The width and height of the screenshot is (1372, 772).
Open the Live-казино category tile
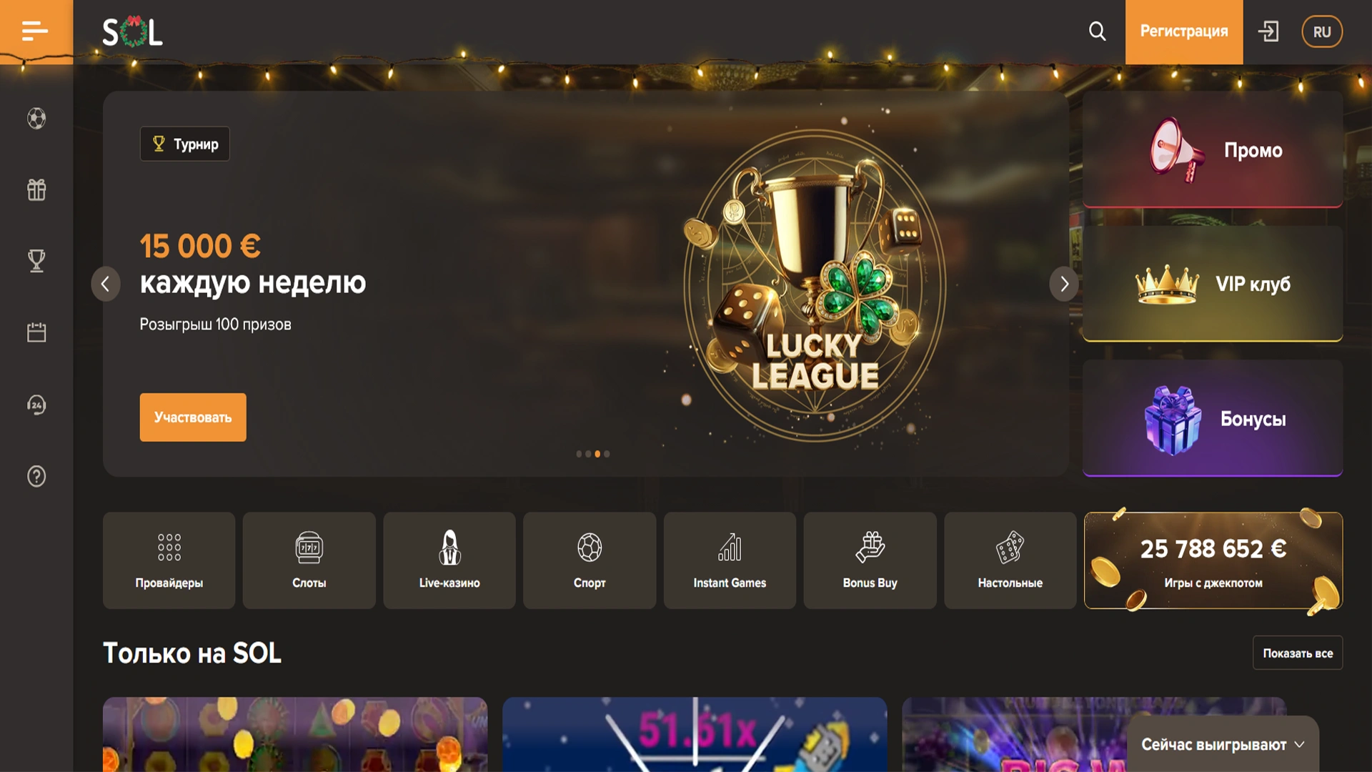[x=449, y=560]
